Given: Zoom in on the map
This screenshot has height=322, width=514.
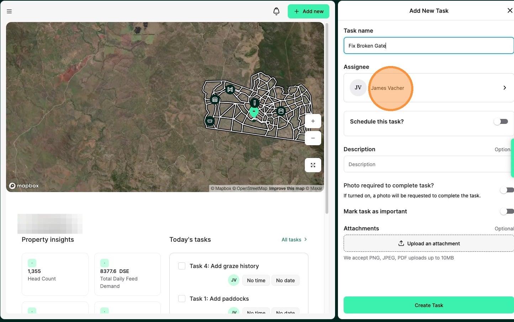Looking at the screenshot, I should click(313, 121).
